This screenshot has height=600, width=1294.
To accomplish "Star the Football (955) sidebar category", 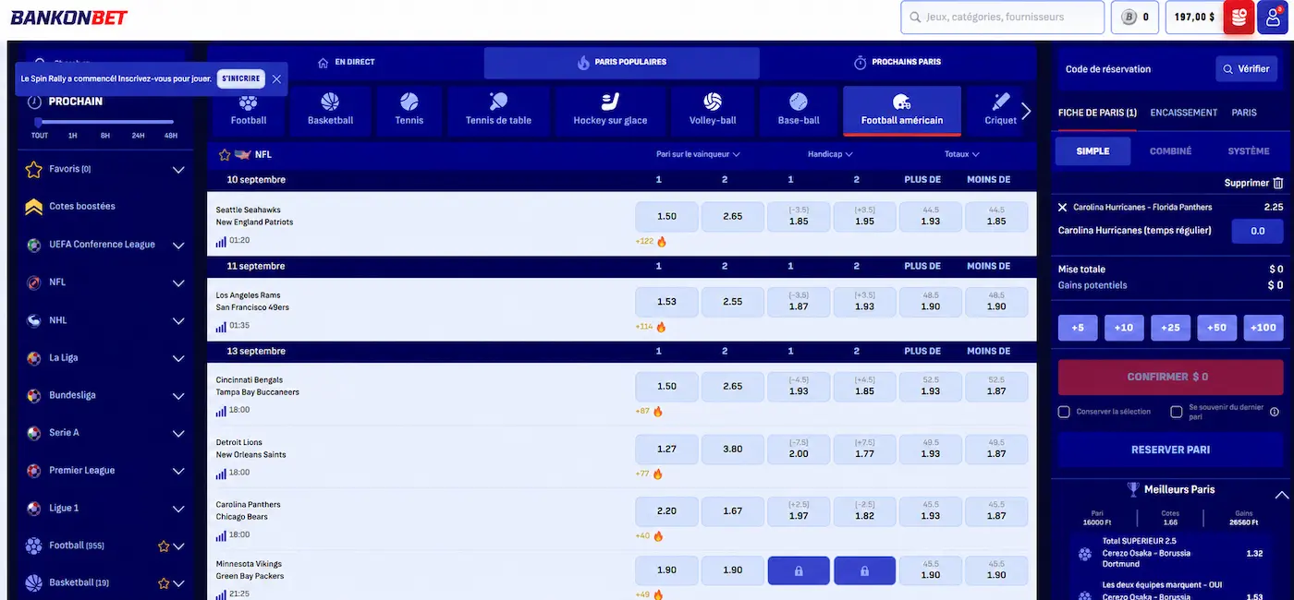I will click(x=164, y=546).
